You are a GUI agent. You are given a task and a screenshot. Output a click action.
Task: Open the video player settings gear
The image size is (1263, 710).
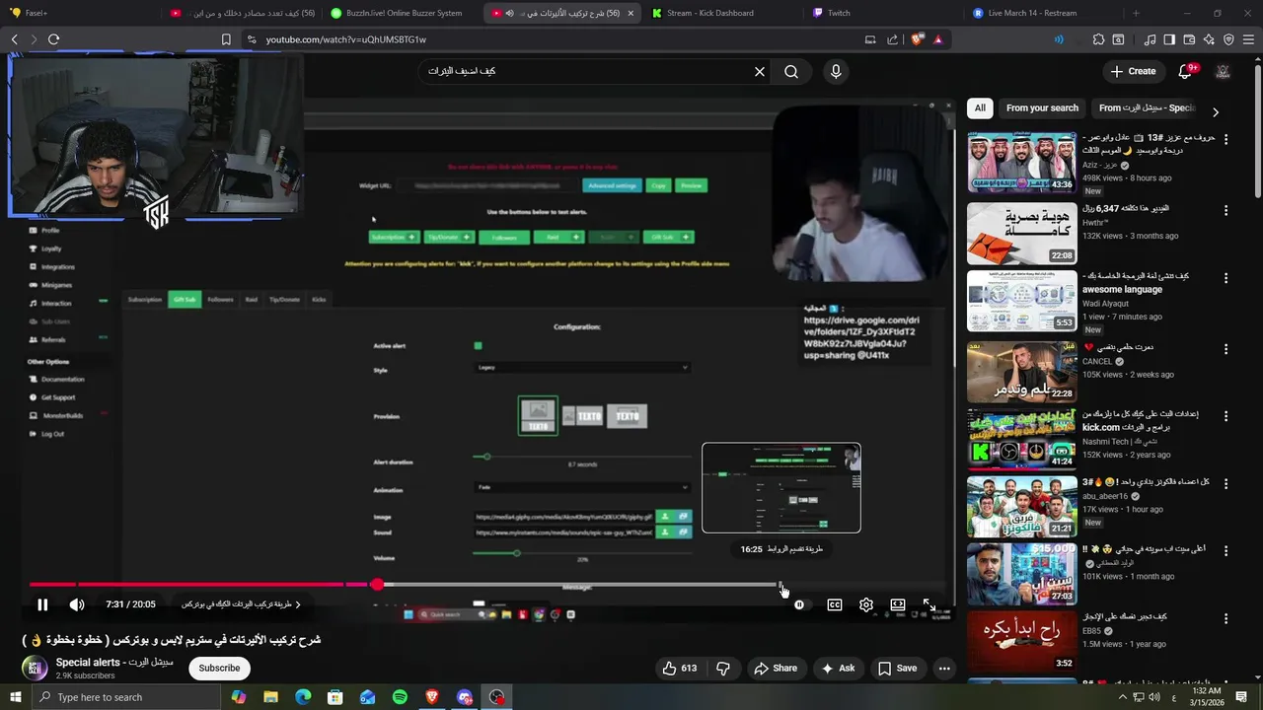tap(866, 604)
